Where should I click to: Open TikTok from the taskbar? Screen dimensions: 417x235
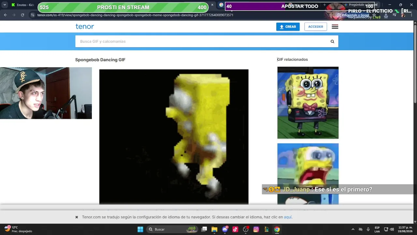click(235, 229)
